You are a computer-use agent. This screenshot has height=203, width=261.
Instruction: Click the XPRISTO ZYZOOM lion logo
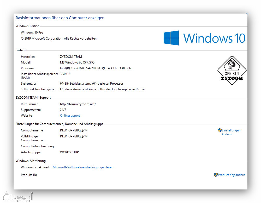coord(232,70)
